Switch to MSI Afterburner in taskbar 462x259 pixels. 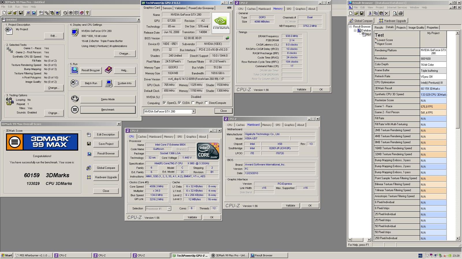coord(33,256)
